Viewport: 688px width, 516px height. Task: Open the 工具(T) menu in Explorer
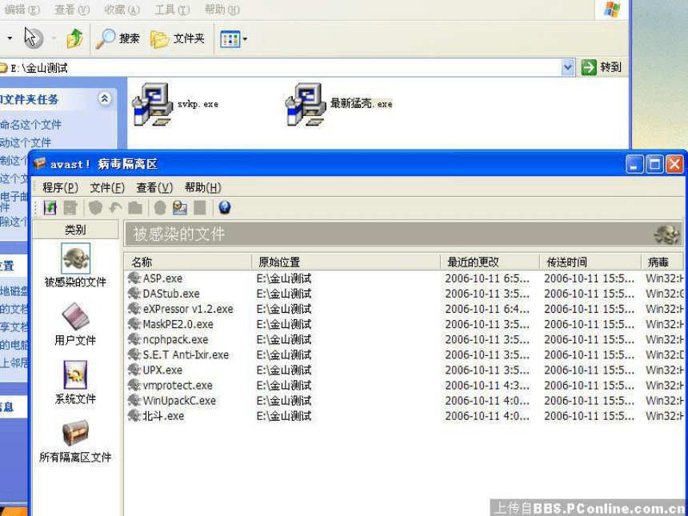point(172,10)
